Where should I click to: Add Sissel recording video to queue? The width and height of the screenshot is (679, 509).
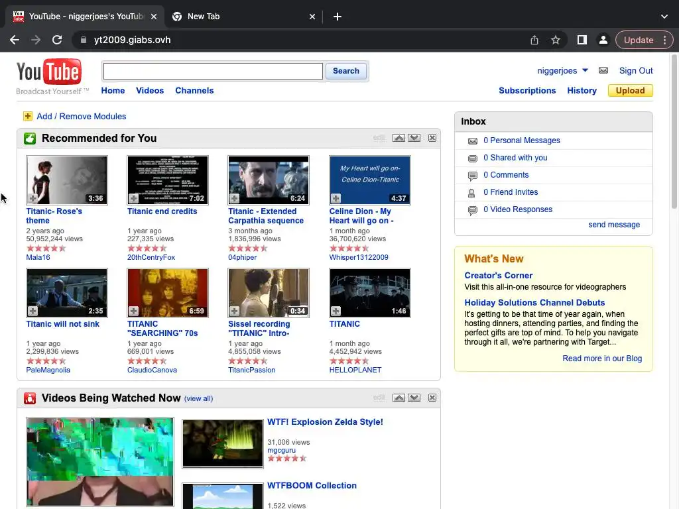[234, 311]
